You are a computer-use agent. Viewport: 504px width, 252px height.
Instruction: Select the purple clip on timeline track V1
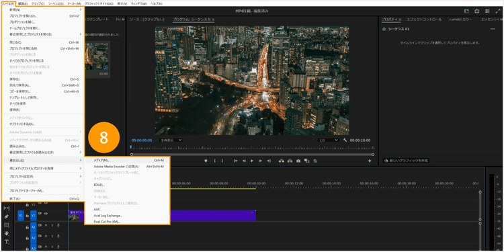pos(212,215)
